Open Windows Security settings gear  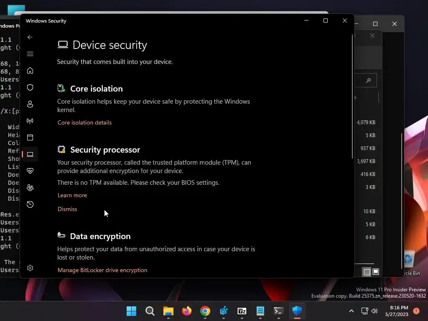click(30, 268)
